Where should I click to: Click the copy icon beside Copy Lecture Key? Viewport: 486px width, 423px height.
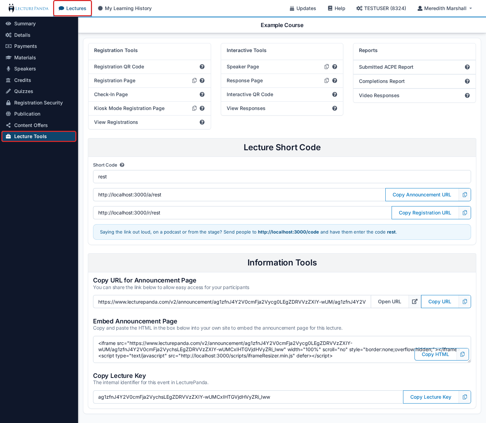point(465,397)
